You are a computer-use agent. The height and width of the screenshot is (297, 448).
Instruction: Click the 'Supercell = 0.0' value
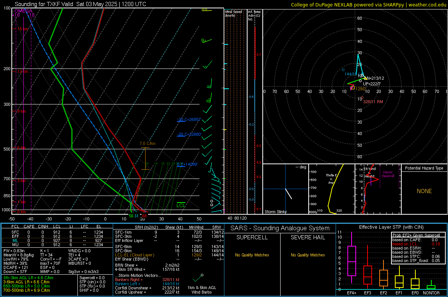tap(92, 278)
